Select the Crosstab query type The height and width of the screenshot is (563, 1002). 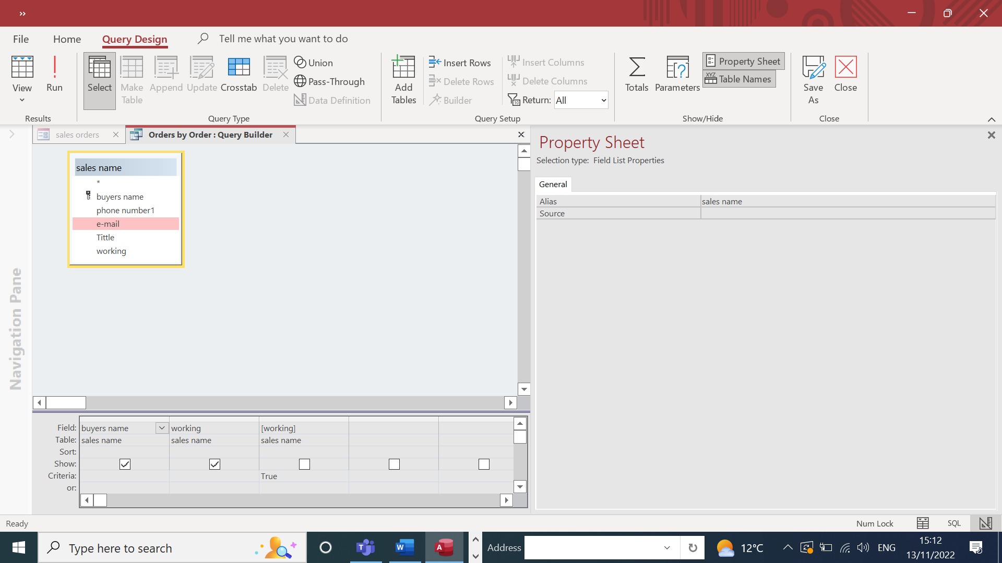(x=238, y=74)
